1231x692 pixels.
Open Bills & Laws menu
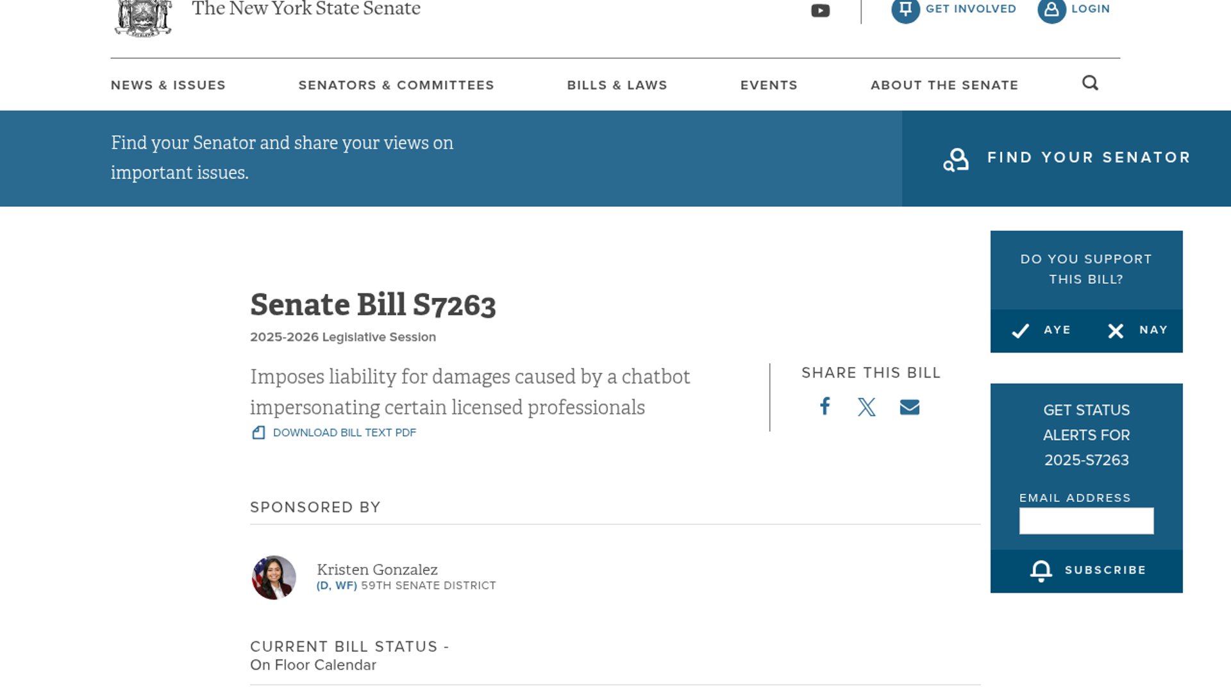tap(617, 85)
